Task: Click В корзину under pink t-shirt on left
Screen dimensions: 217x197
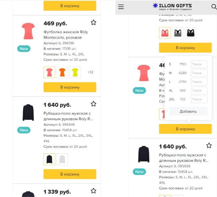Action: point(70,87)
